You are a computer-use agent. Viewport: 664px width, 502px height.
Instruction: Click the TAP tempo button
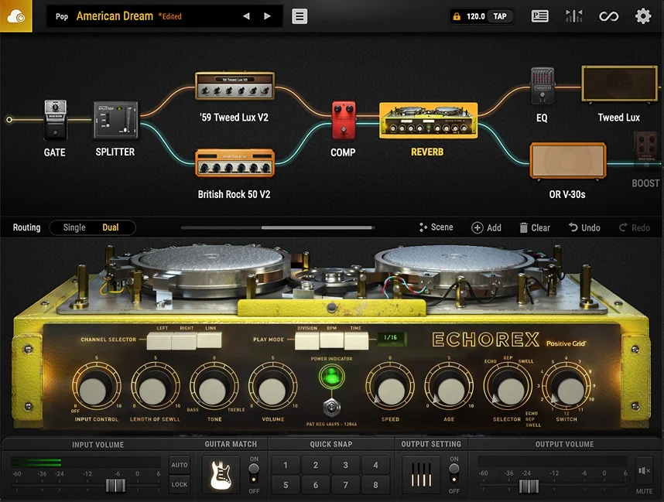(500, 16)
